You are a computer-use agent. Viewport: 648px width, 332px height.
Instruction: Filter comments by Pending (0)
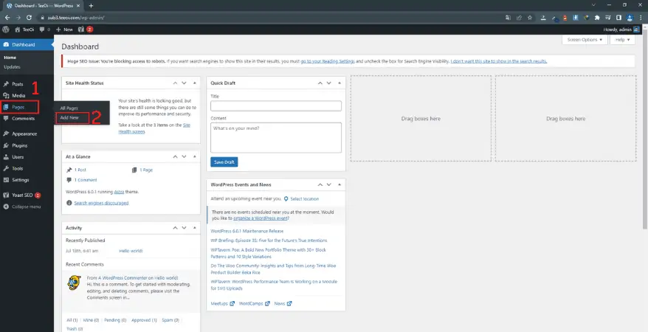click(x=115, y=320)
